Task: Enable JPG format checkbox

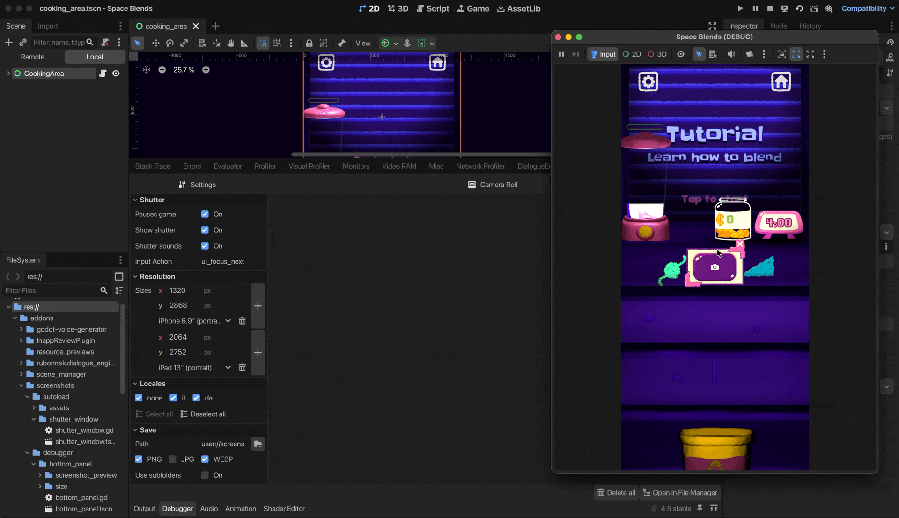Action: click(x=173, y=459)
